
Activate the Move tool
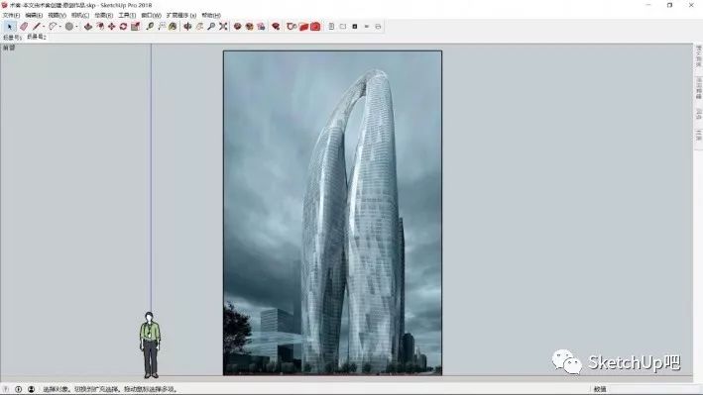[x=112, y=27]
